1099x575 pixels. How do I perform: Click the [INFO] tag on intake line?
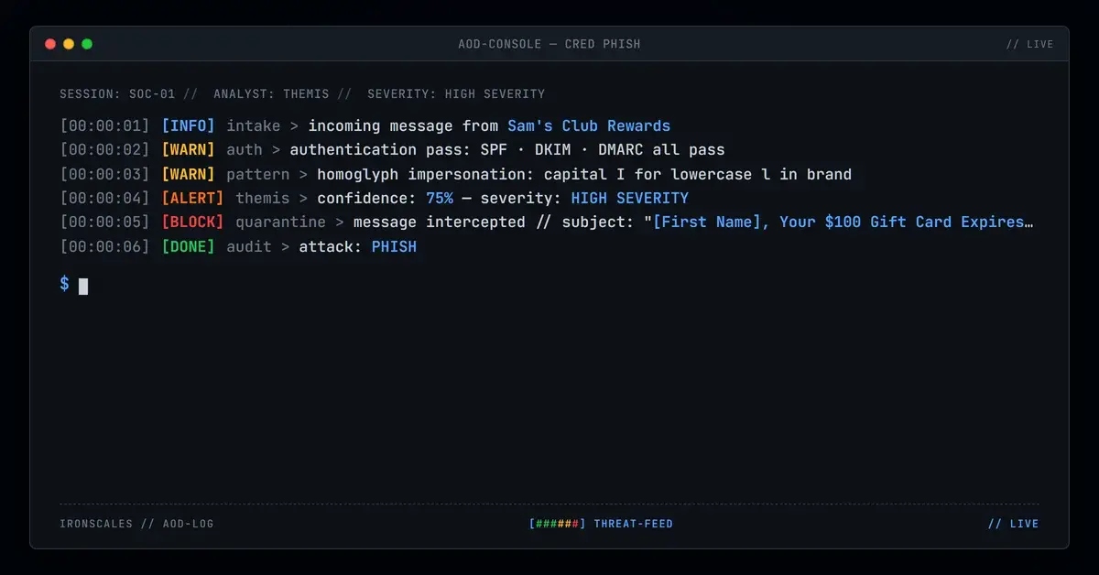[188, 125]
